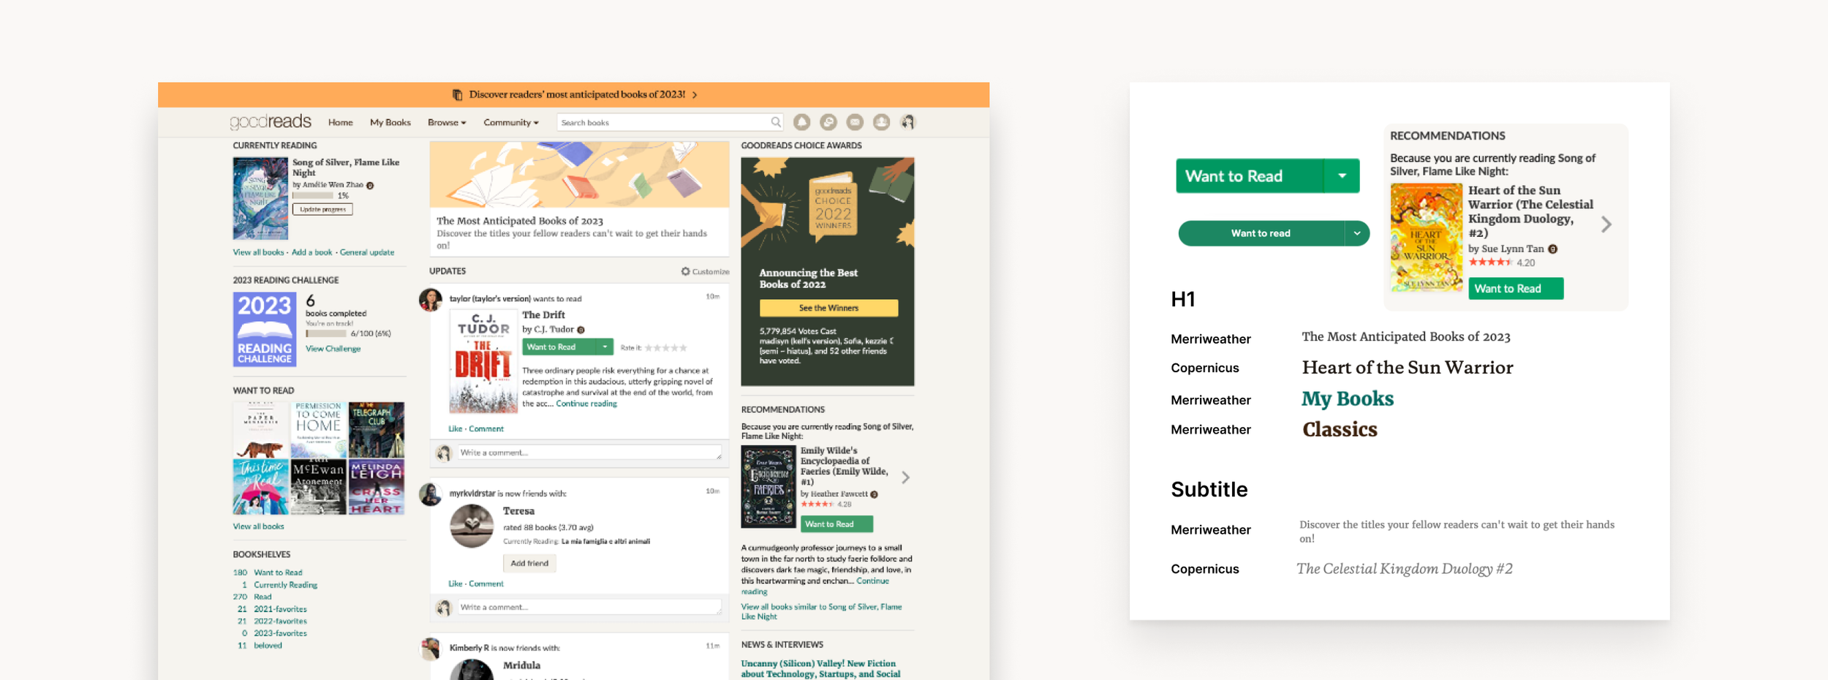Click author badge next to Sue Lynn Tan
1828x680 pixels.
click(1553, 249)
